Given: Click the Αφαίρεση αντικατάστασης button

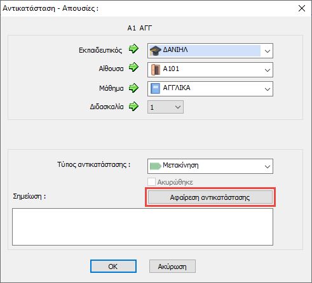Looking at the screenshot, I should [210, 197].
